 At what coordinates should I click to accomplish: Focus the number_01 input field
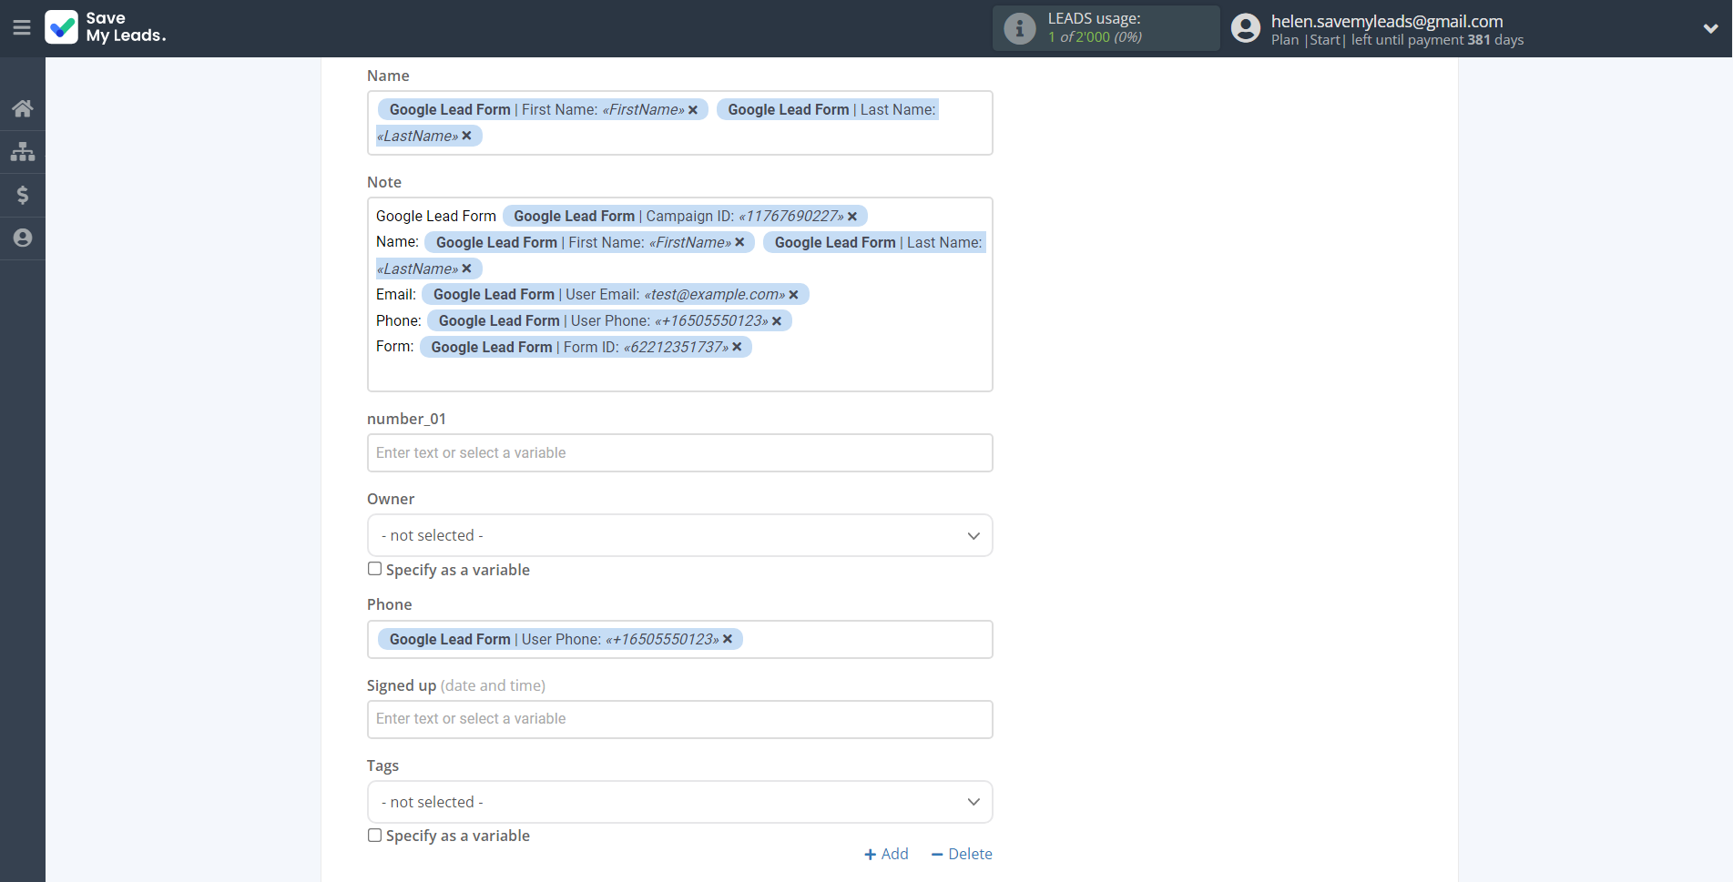pos(679,452)
